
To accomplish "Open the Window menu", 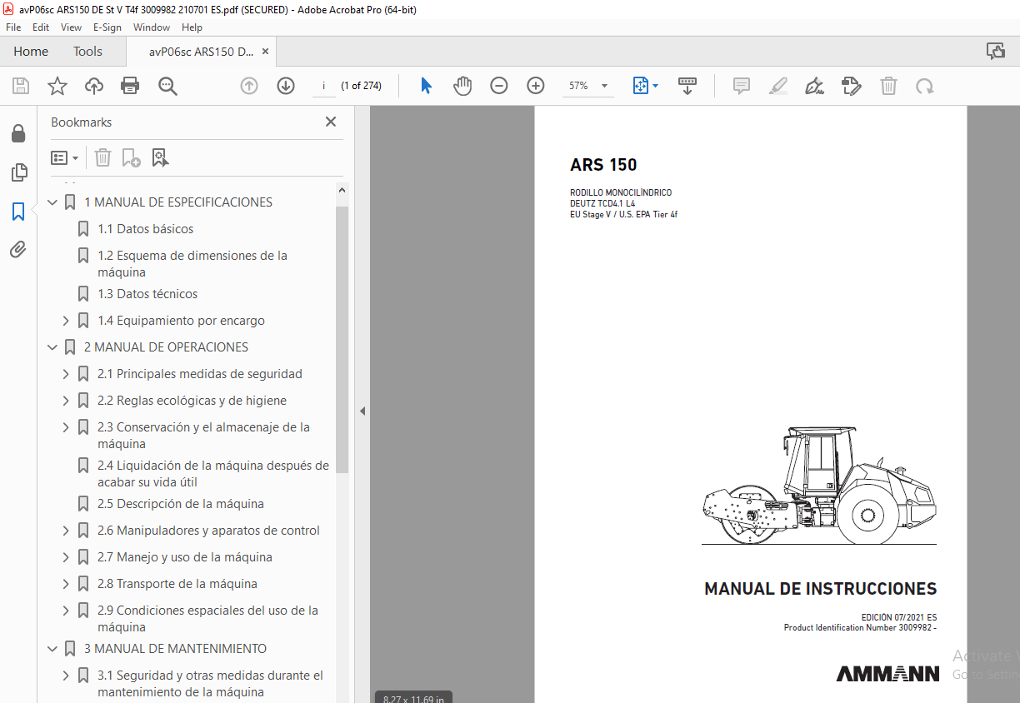I will point(152,27).
